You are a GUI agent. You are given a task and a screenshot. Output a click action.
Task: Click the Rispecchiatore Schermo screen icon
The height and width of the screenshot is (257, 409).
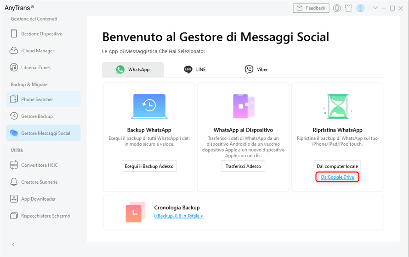14,216
